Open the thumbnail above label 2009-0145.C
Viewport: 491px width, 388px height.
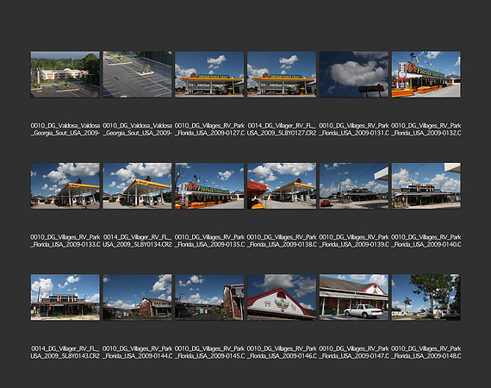[209, 297]
